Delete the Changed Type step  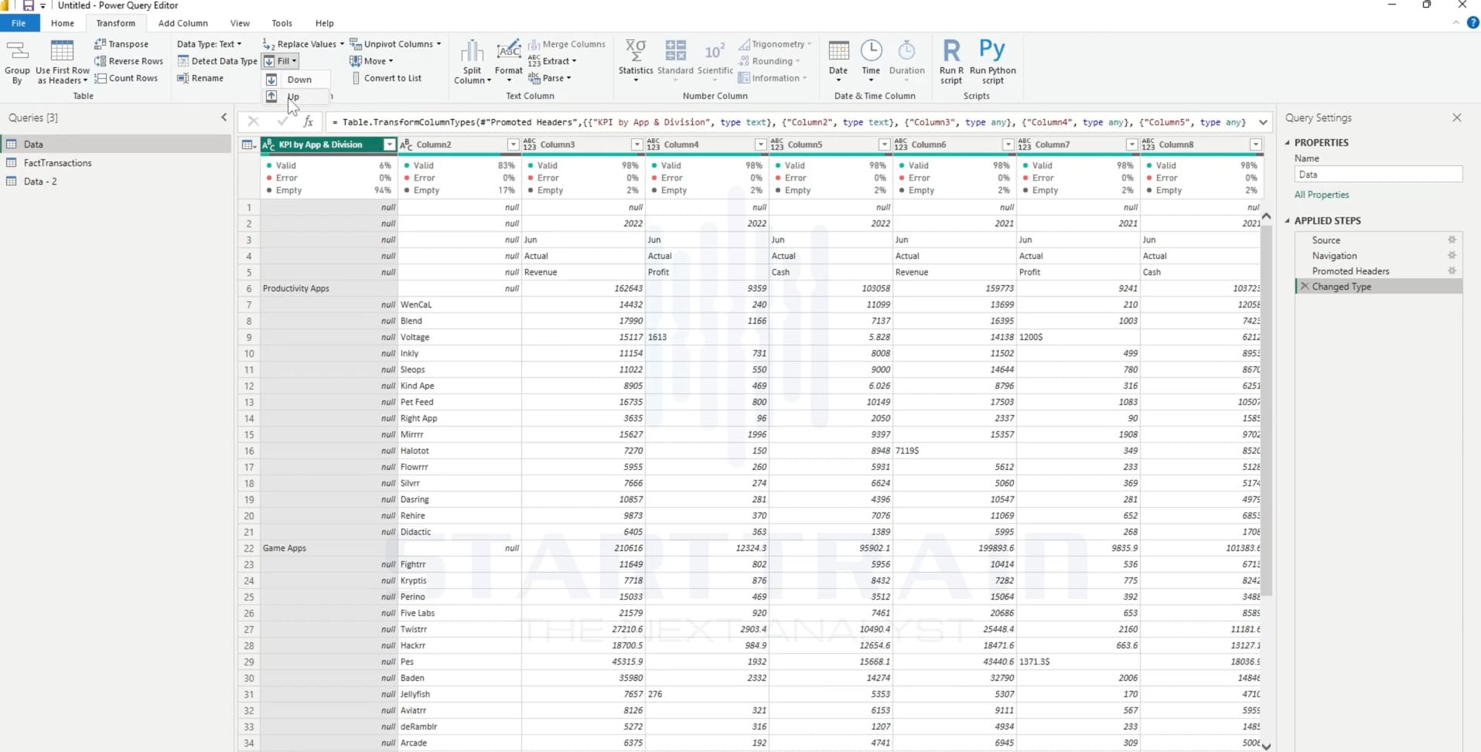1305,286
